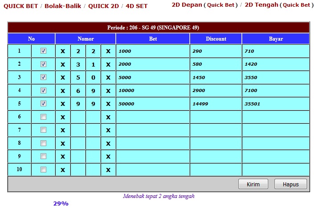Focus the empty bet field in row 6
This screenshot has width=319, height=210.
(x=153, y=117)
